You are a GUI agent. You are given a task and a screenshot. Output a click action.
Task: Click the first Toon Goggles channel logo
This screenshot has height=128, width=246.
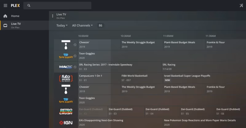click(66, 56)
